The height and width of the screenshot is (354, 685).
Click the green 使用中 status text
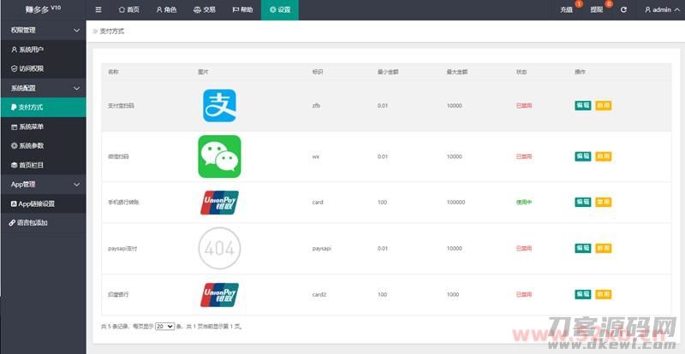(x=524, y=202)
